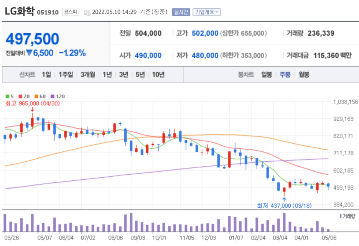Click the LG화학 stock name heading
Image resolution: width=359 pixels, height=246 pixels.
click(20, 11)
